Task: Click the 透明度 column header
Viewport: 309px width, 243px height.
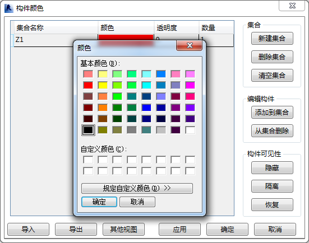Action: tap(177, 27)
